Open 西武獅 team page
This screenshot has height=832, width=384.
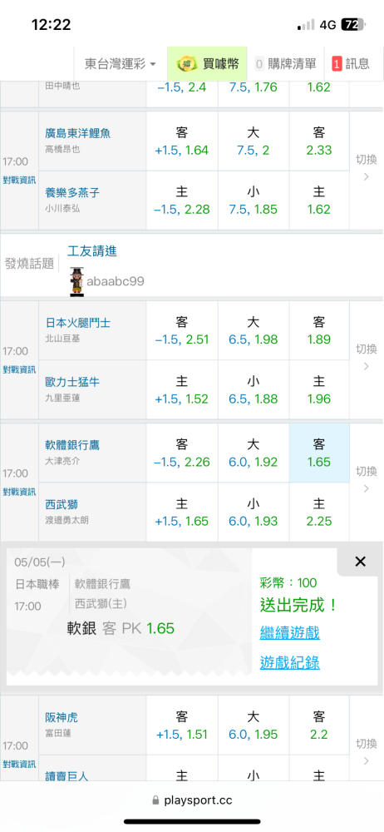point(62,504)
